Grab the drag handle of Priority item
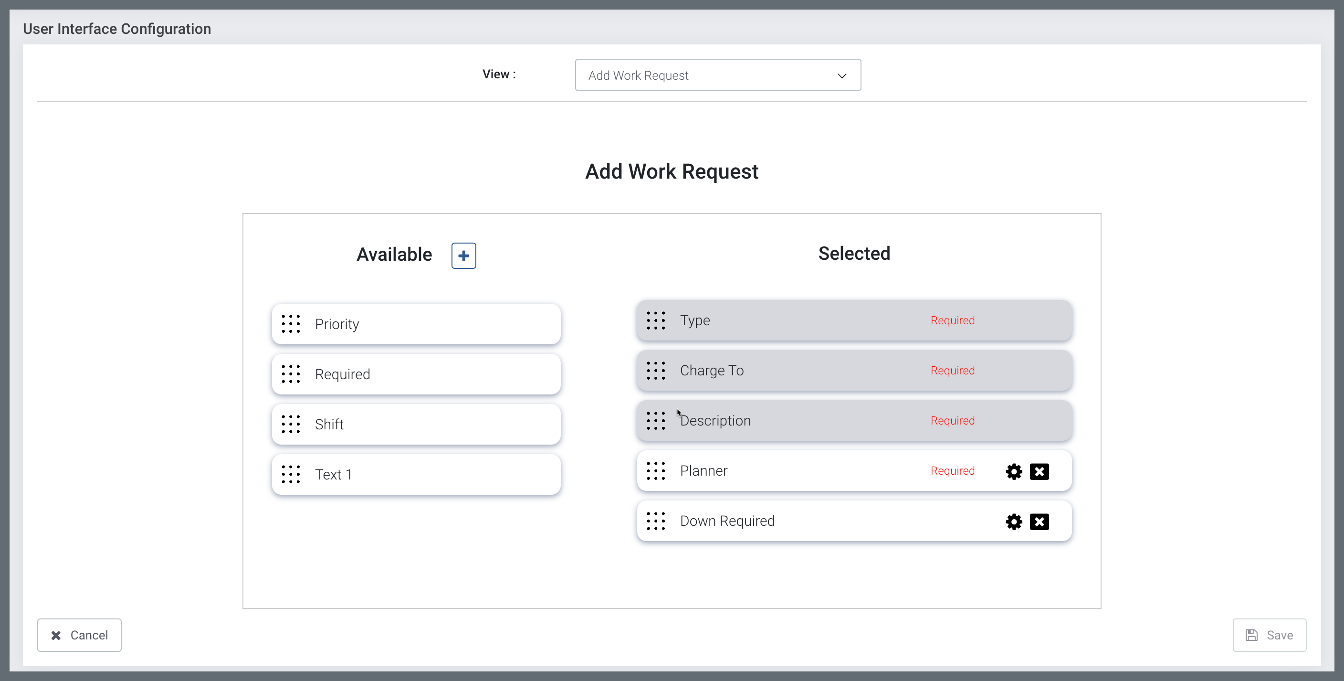The height and width of the screenshot is (681, 1344). (x=291, y=324)
